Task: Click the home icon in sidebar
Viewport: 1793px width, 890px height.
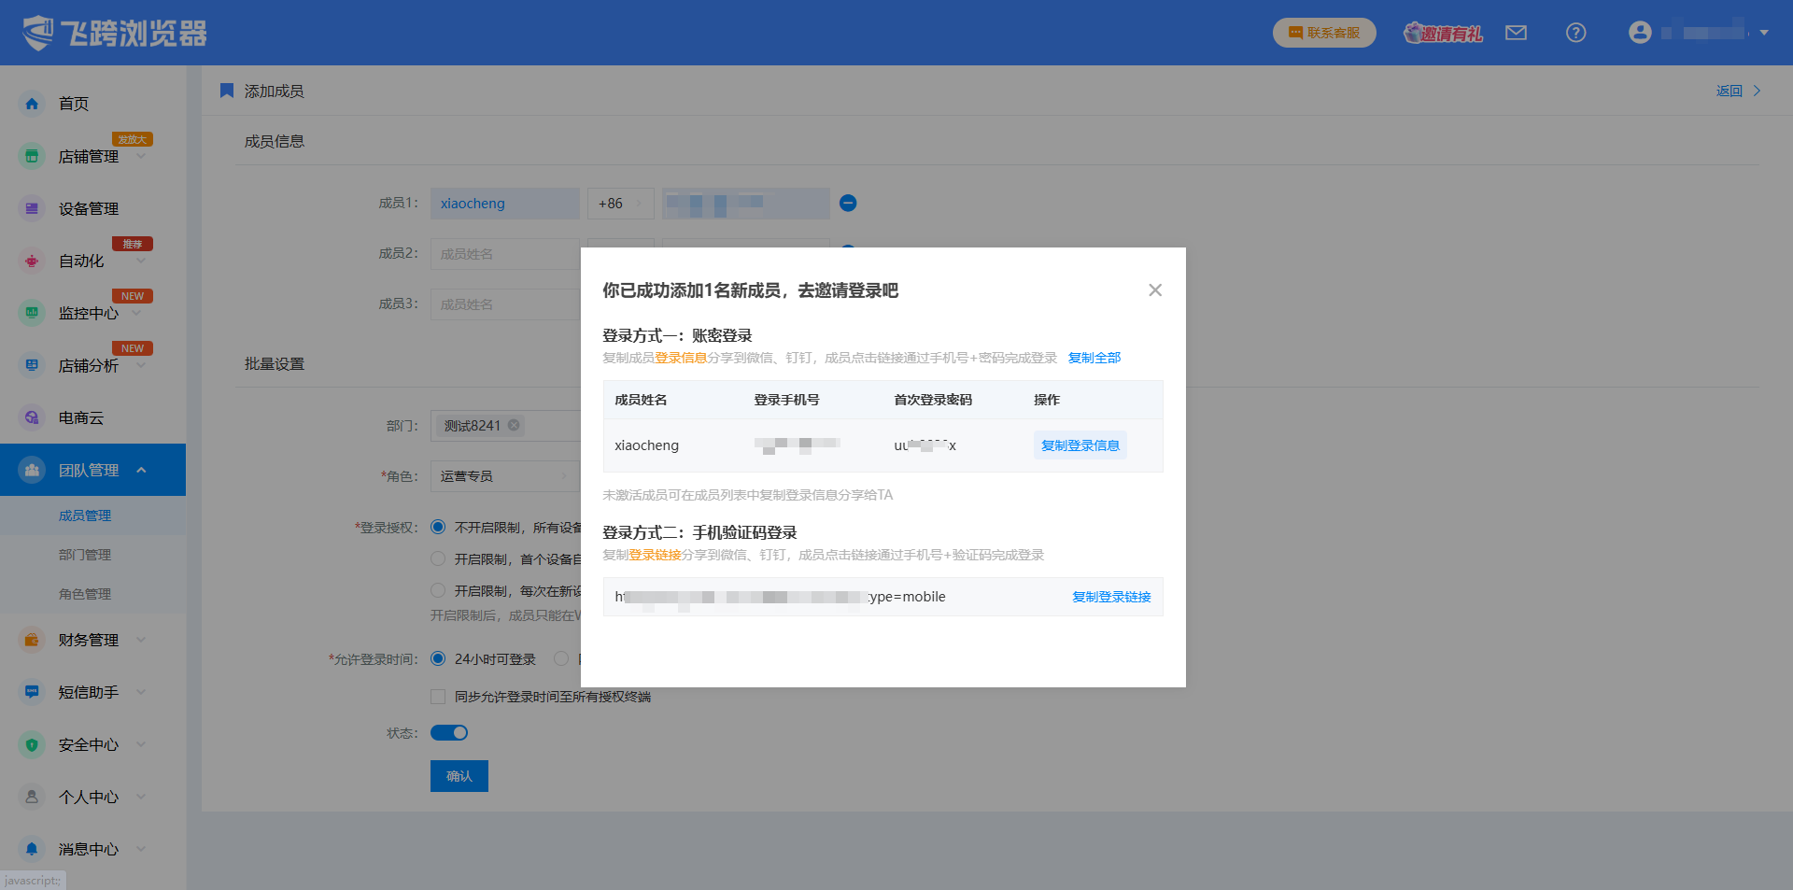Action: click(x=32, y=104)
